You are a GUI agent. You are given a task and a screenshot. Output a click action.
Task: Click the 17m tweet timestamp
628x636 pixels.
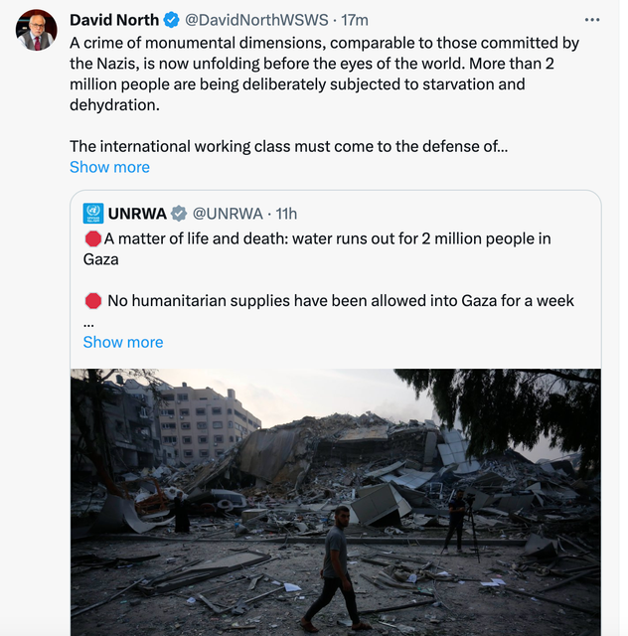pyautogui.click(x=354, y=20)
